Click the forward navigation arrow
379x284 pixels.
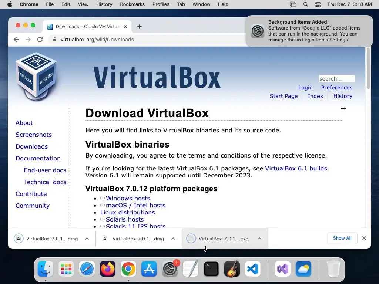[28, 40]
